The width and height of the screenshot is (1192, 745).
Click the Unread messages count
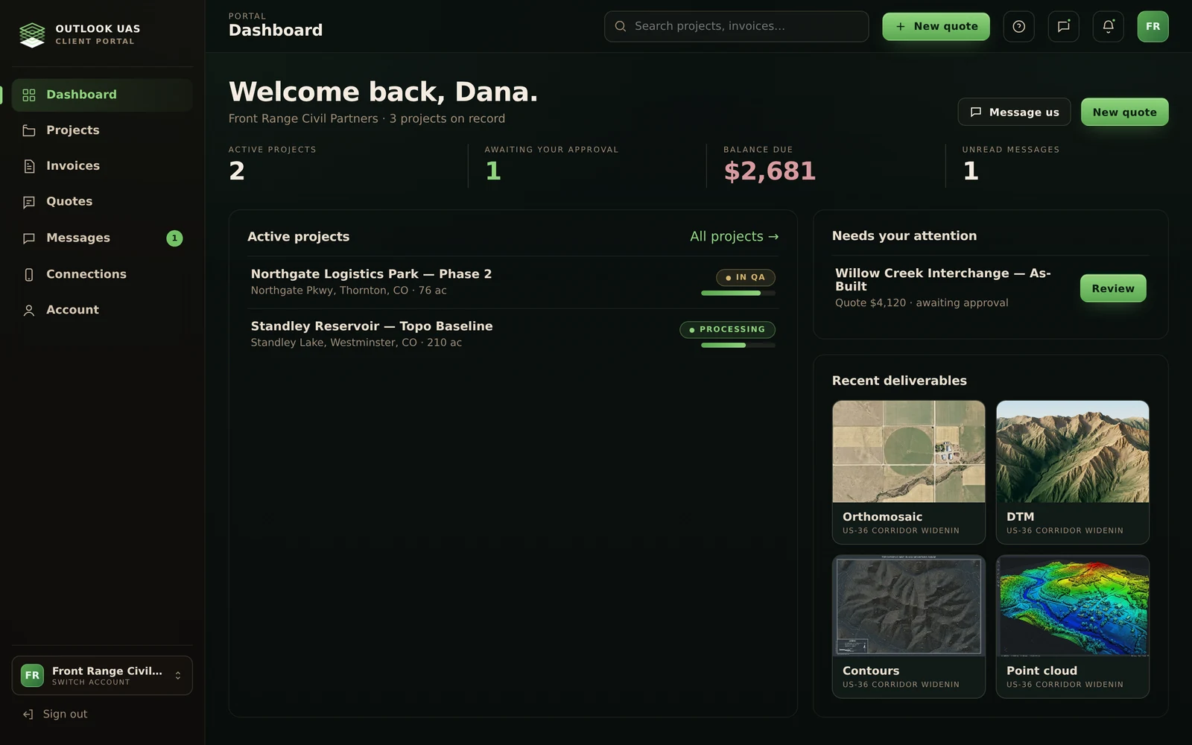[x=970, y=171]
